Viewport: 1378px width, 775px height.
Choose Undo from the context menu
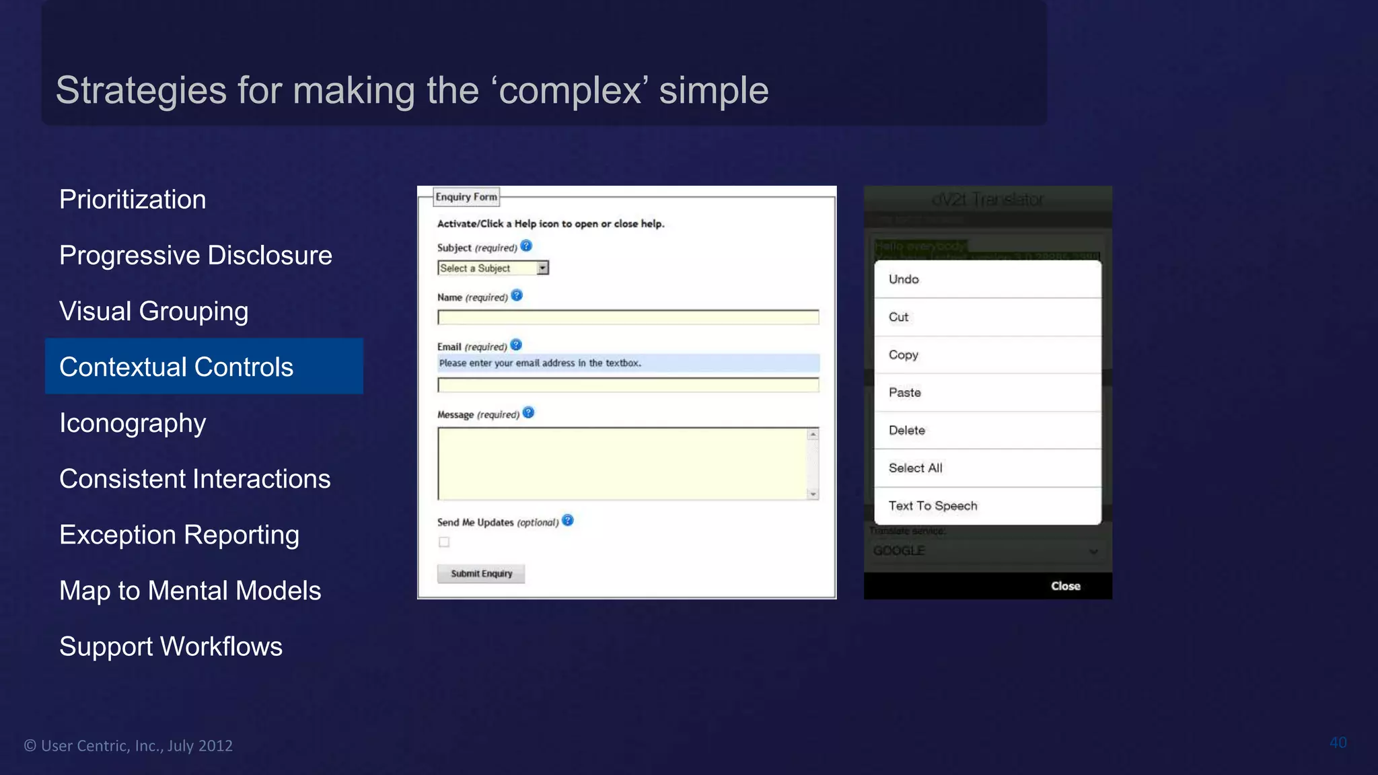(987, 279)
